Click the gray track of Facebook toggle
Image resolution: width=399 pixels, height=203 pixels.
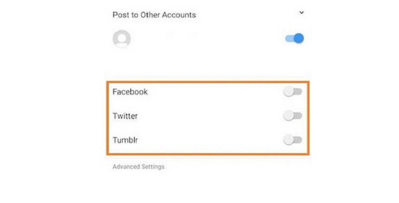tap(298, 92)
